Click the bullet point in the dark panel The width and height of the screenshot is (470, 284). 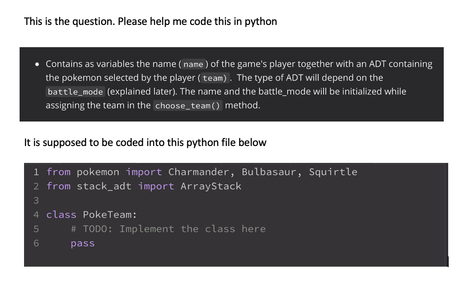(x=36, y=64)
